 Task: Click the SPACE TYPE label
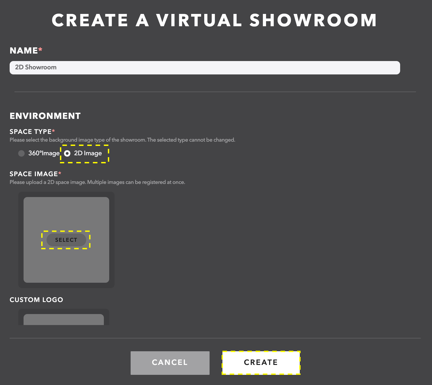click(x=31, y=131)
